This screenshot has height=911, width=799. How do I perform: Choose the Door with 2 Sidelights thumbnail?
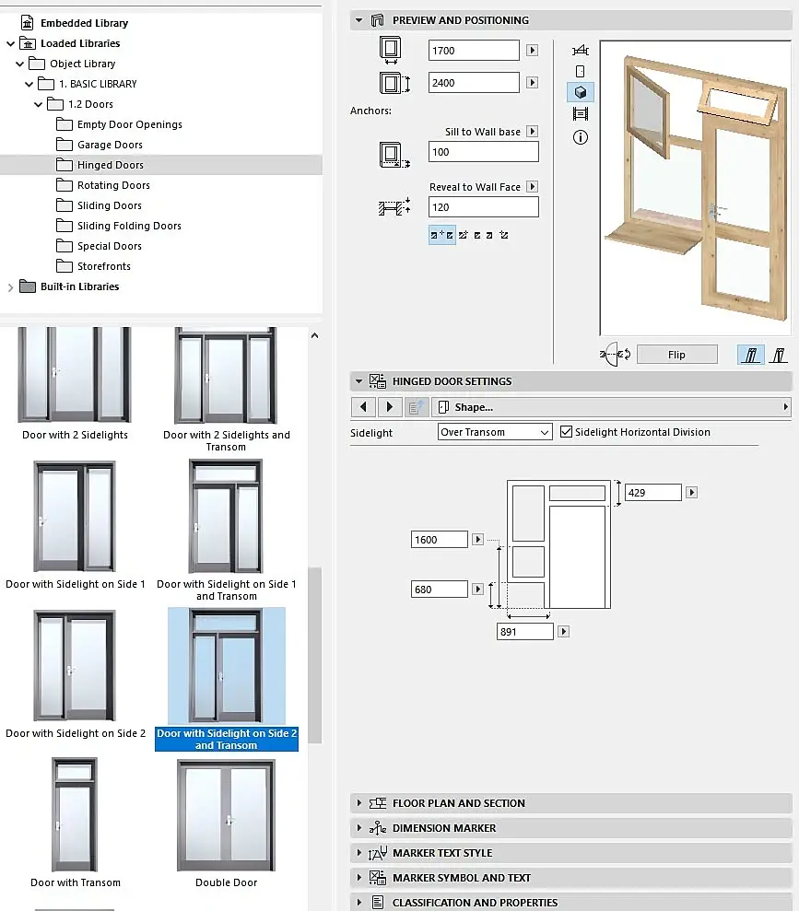(75, 375)
